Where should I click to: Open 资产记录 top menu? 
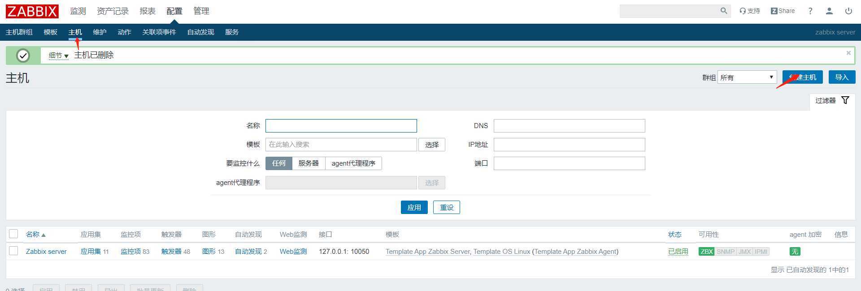click(113, 11)
